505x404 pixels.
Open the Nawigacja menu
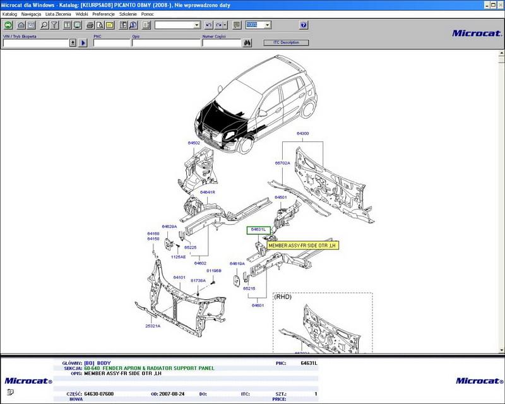[31, 14]
